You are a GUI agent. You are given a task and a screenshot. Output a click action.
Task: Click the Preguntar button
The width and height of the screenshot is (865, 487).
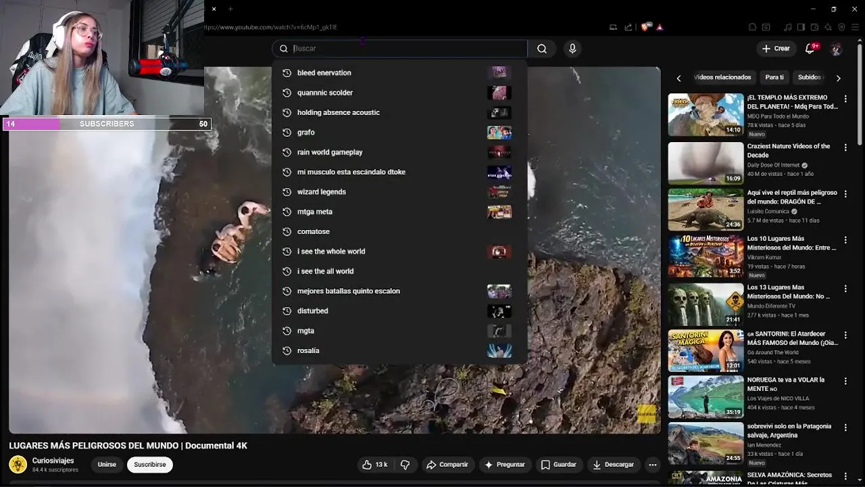point(505,465)
